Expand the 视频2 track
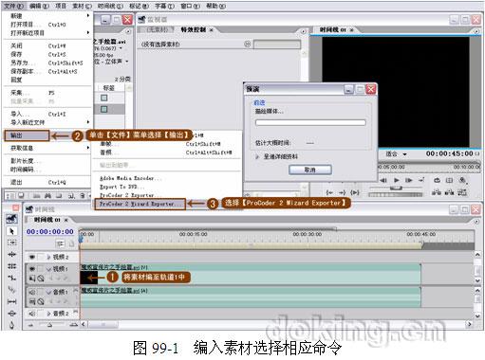485x360 pixels. click(48, 257)
